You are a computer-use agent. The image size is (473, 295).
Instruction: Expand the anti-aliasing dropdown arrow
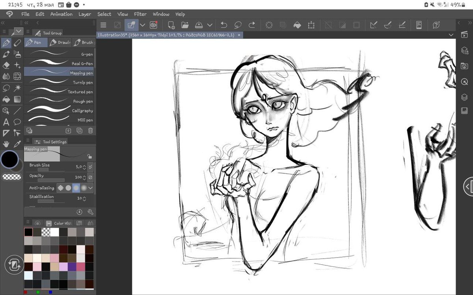click(x=91, y=188)
